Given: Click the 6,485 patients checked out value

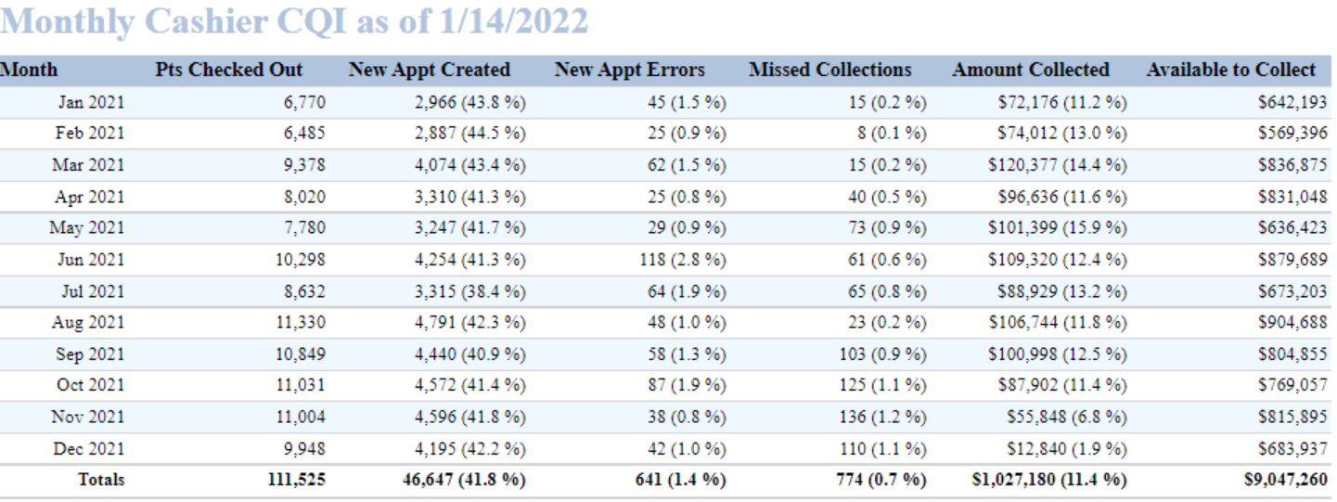Looking at the screenshot, I should click(x=304, y=134).
